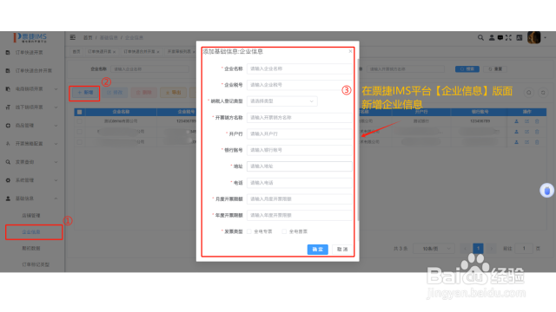Click the 线下销项开票 sidebar icon
This screenshot has width=556, height=312.
8,107
